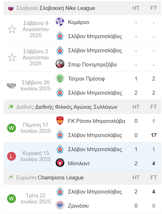Click the green W badge for 17 July
This screenshot has height=214, width=162.
point(11,128)
